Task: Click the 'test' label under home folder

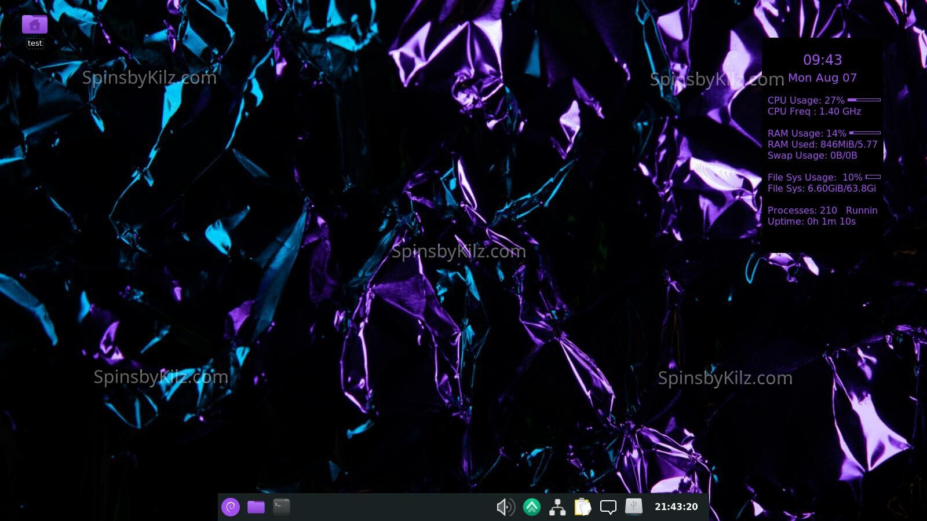Action: pyautogui.click(x=35, y=43)
